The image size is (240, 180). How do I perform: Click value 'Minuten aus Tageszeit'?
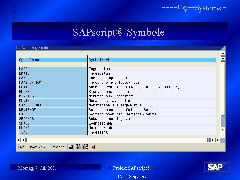point(111,96)
